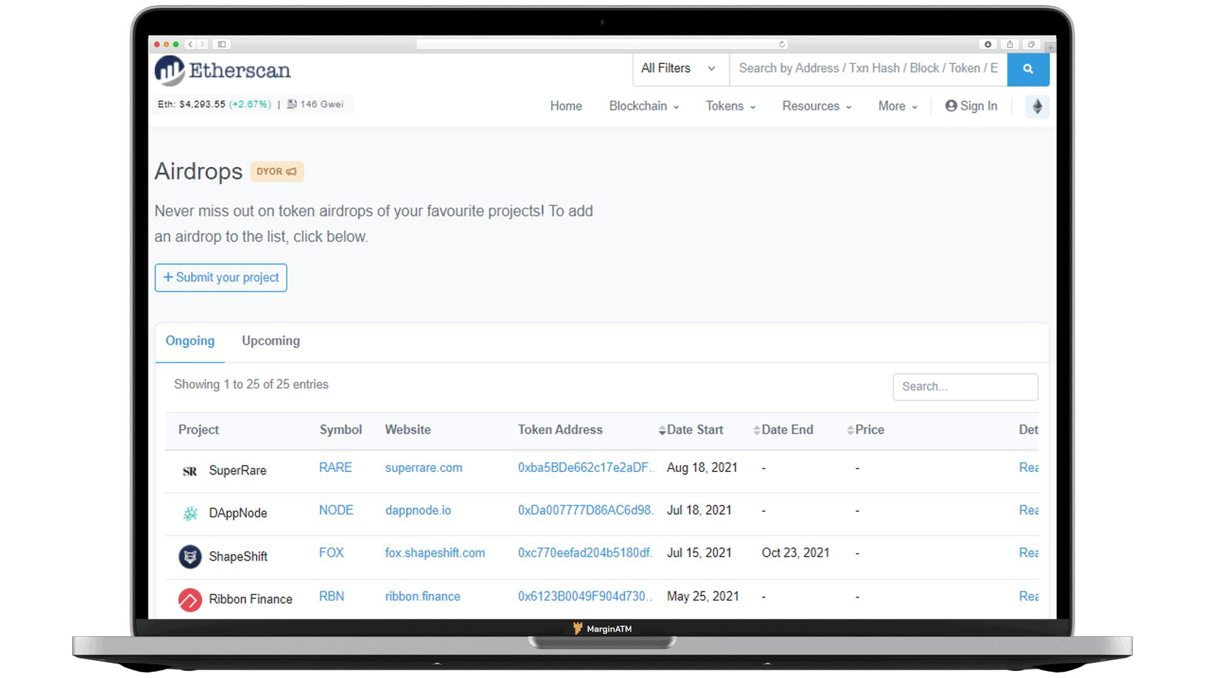Click the 'Oct 23, 2021' date cell
Image resolution: width=1205 pixels, height=678 pixels.
[x=795, y=553]
